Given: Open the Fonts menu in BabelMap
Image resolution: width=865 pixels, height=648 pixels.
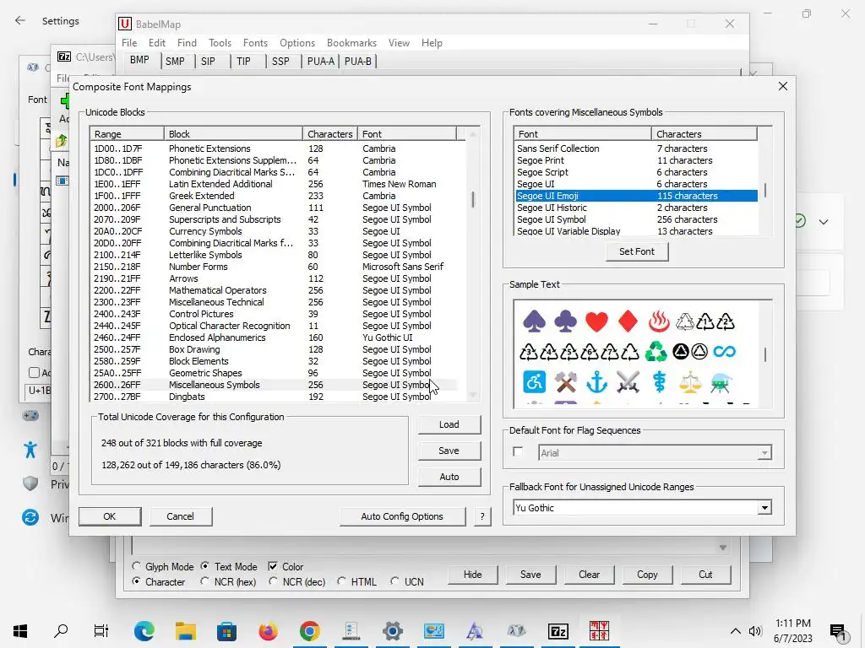Looking at the screenshot, I should (255, 42).
